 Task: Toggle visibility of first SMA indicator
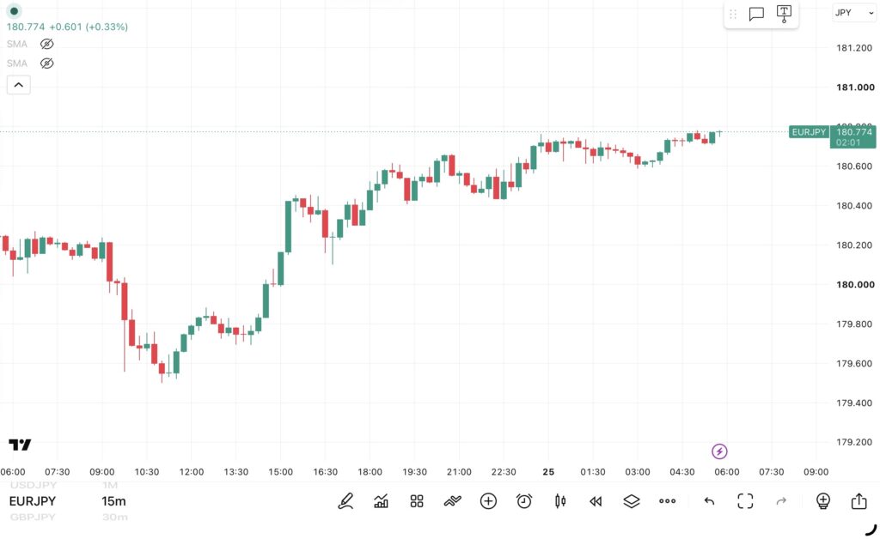click(47, 44)
